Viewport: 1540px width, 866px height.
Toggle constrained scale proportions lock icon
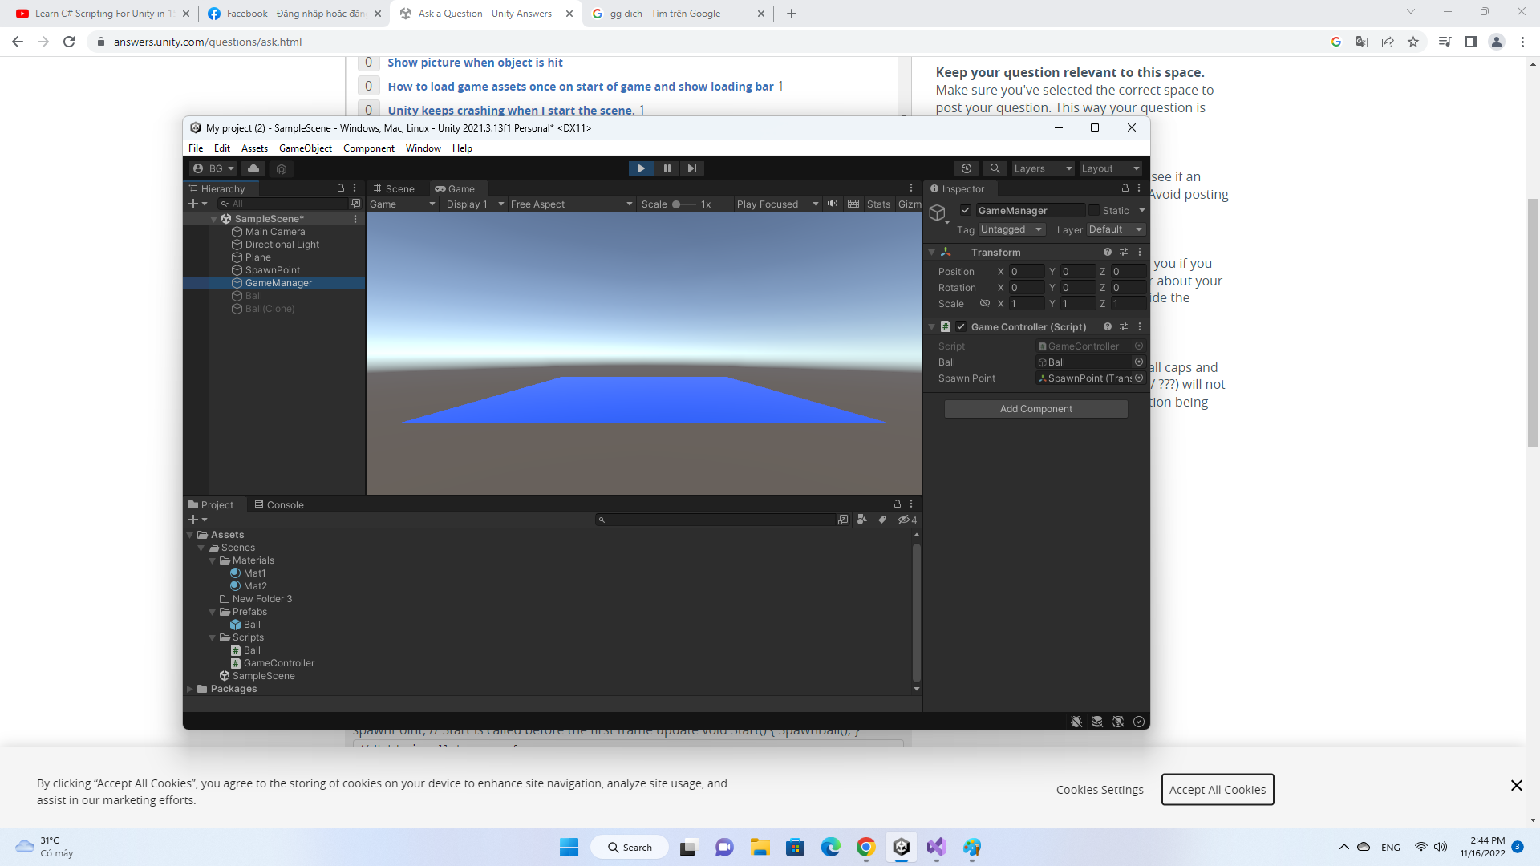(x=984, y=303)
